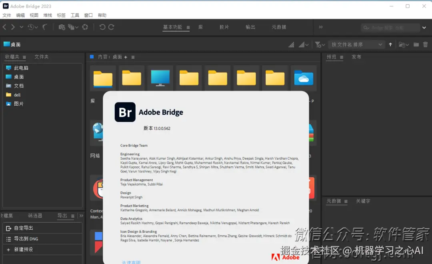Expand hidden panels chevron next to 导出

[81, 216]
